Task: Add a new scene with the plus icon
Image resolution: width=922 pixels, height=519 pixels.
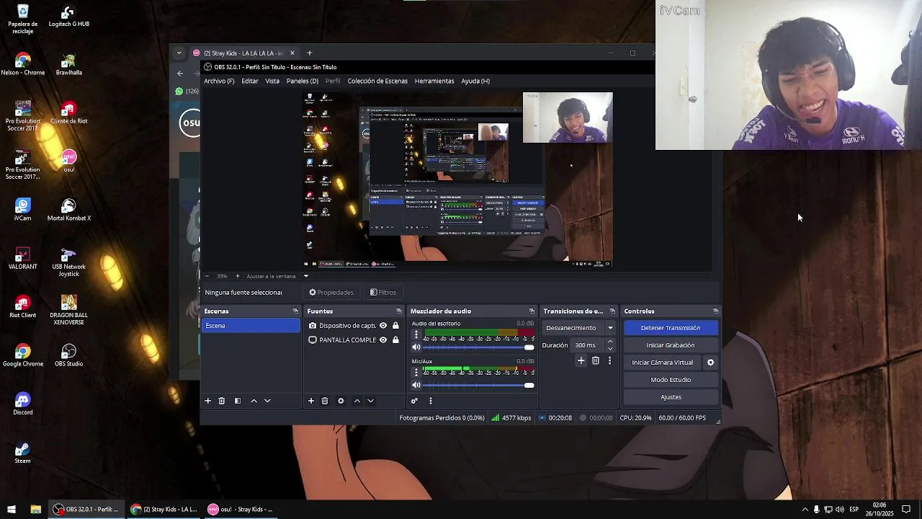Action: coord(208,401)
